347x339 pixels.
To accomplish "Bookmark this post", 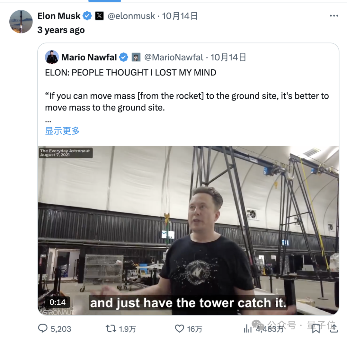I will pos(316,328).
